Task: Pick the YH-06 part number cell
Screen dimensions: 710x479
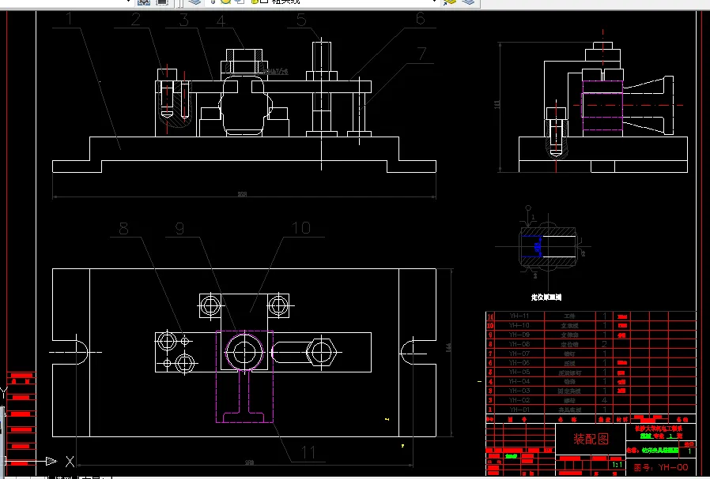Action: (519, 363)
